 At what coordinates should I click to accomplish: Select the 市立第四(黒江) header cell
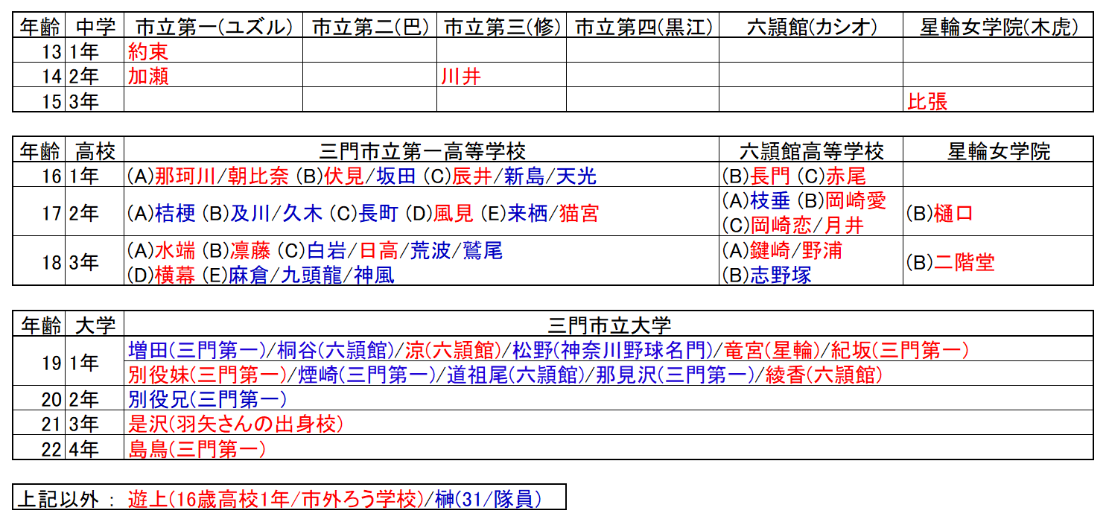coord(643,27)
